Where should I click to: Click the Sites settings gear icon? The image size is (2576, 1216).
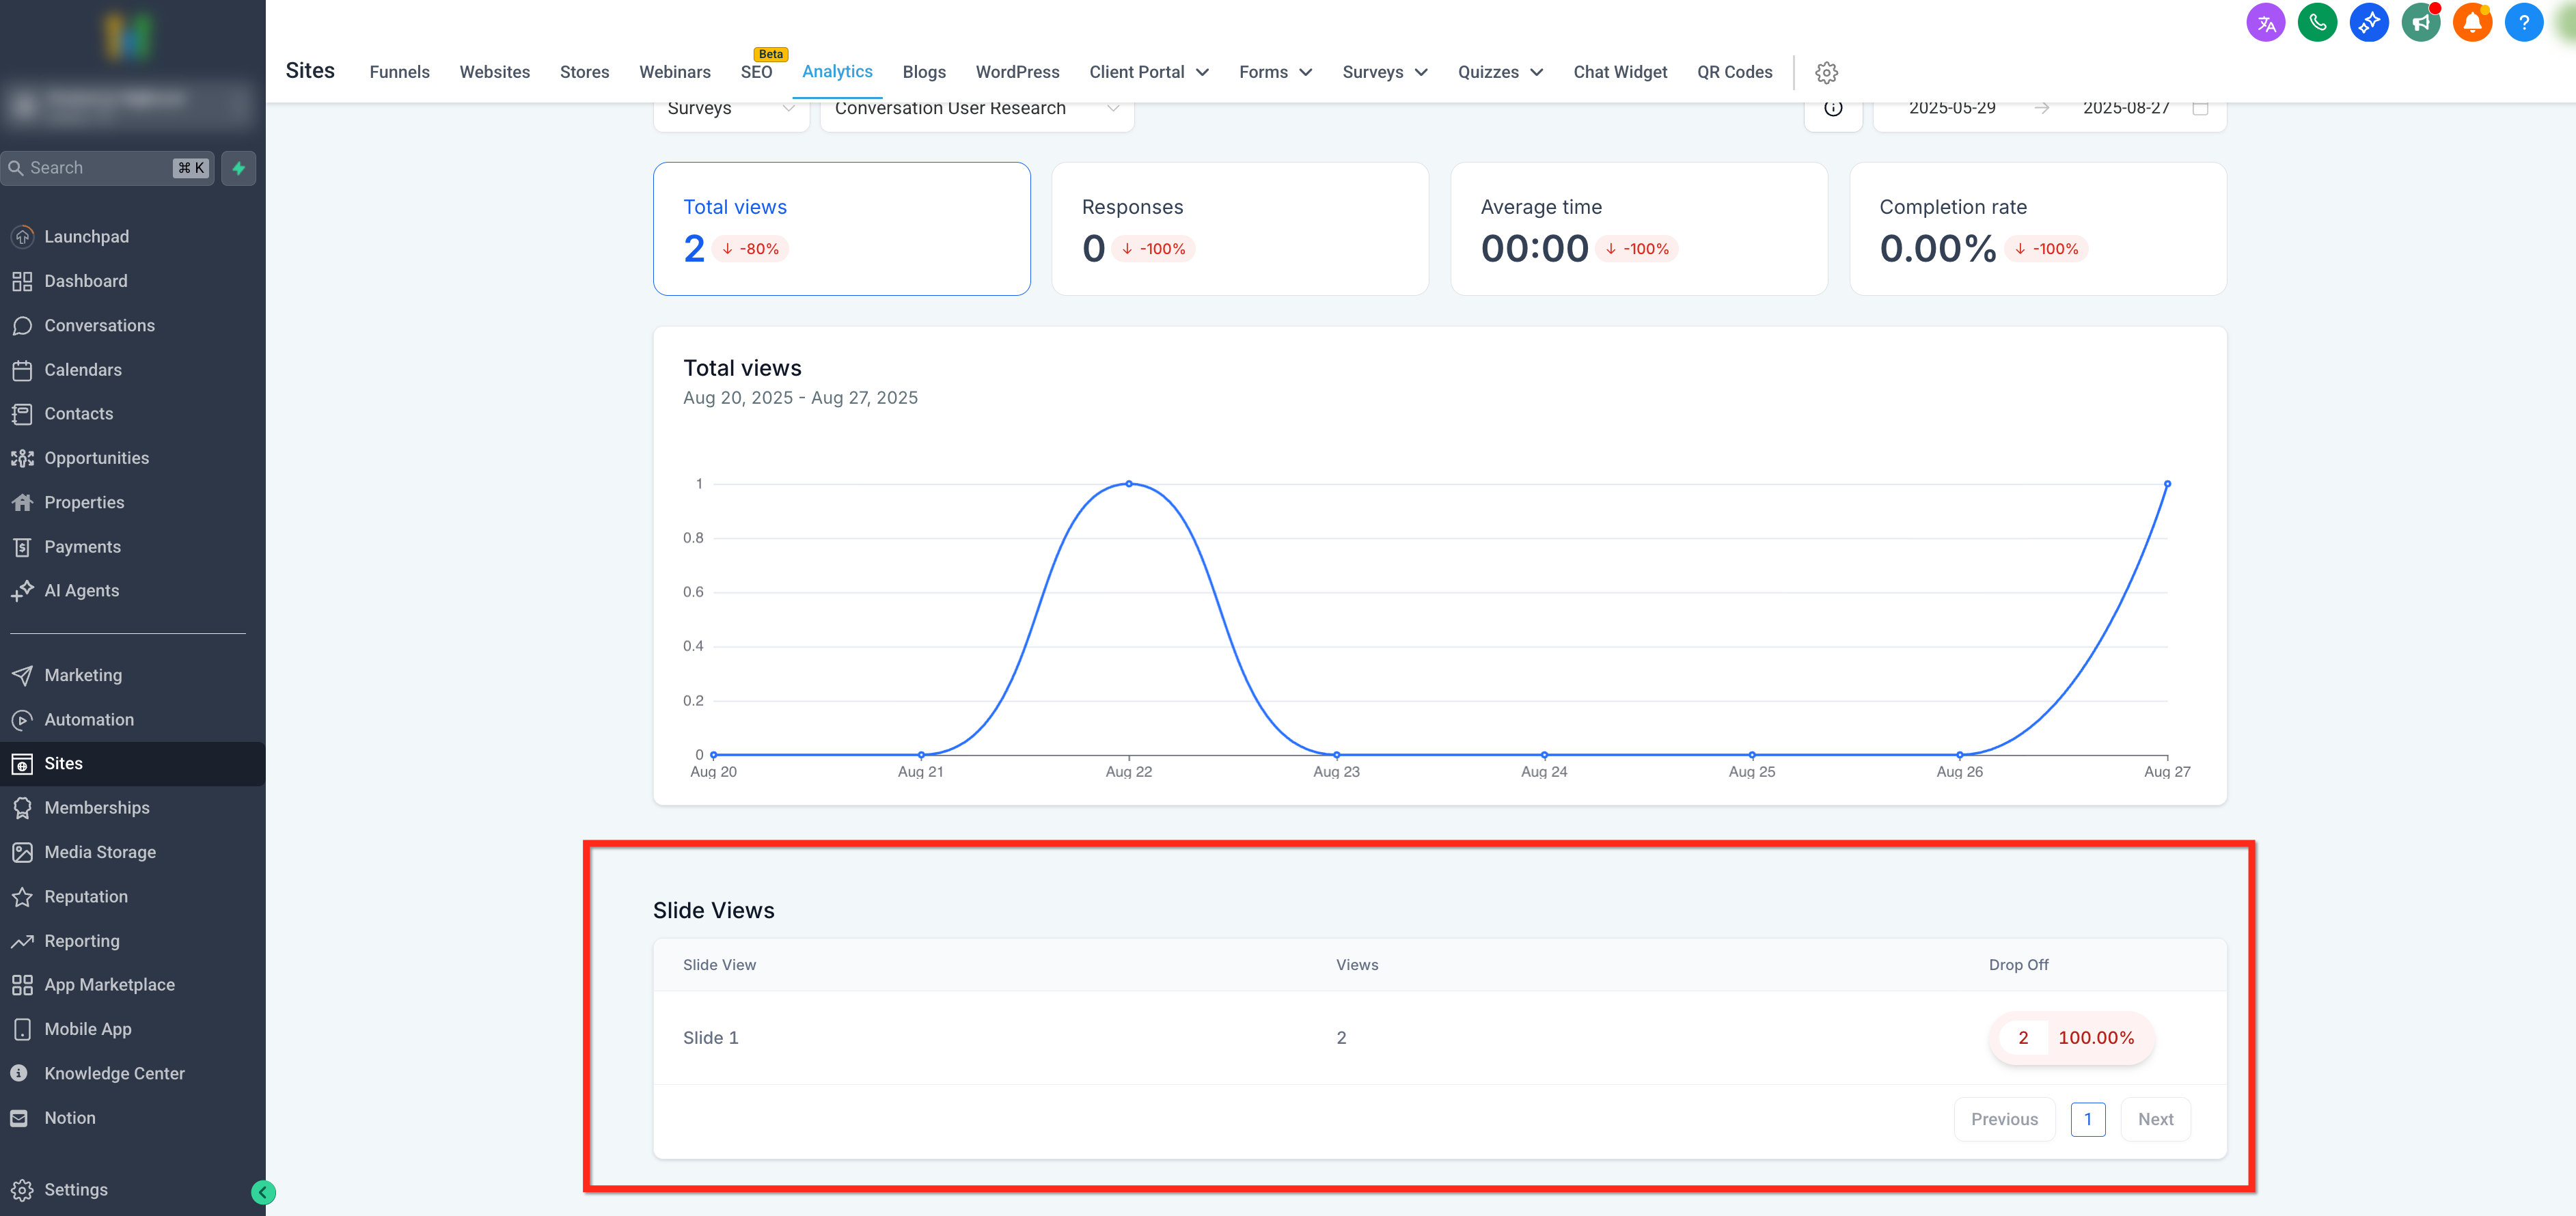[x=1826, y=72]
